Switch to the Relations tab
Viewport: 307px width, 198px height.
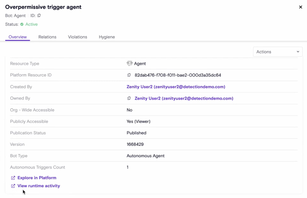point(47,37)
